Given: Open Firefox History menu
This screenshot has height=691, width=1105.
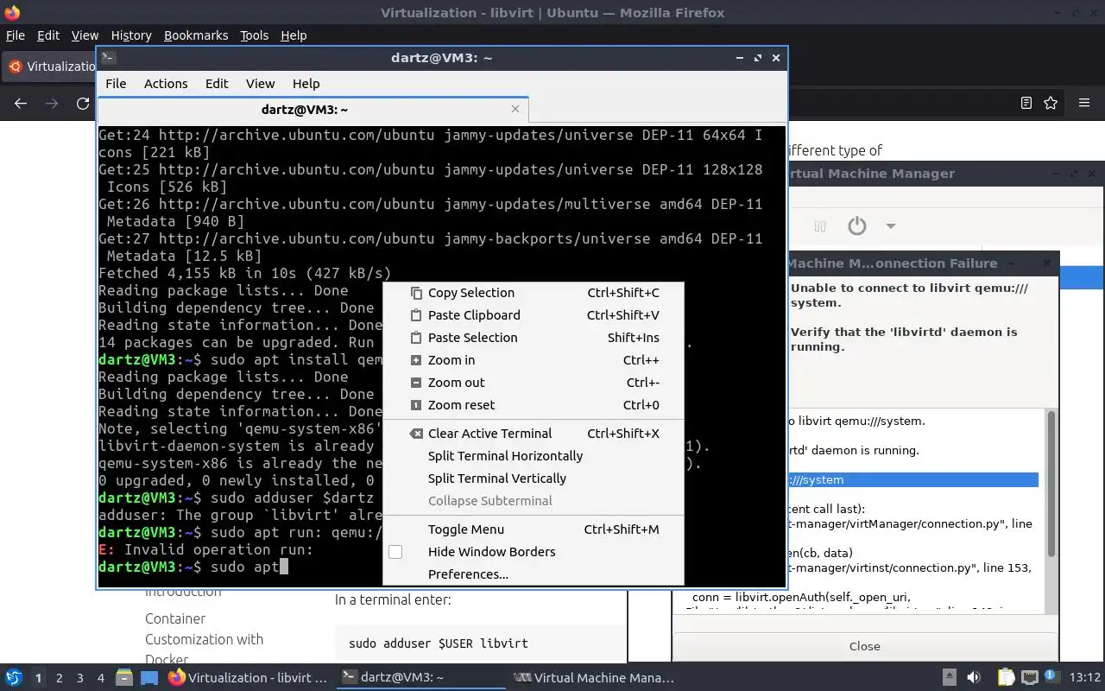Looking at the screenshot, I should click(131, 35).
